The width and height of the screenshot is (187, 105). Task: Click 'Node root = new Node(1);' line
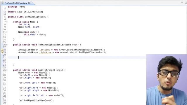click(x=34, y=73)
